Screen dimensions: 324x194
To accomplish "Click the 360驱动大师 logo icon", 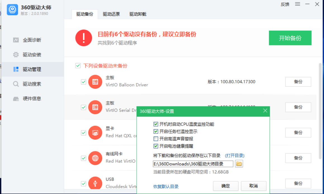I will (x=12, y=10).
